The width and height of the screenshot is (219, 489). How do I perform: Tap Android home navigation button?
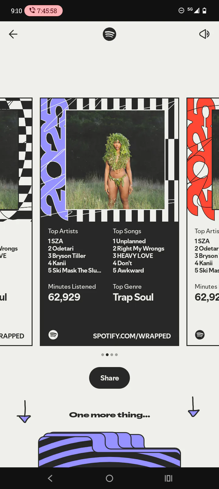[x=109, y=478]
